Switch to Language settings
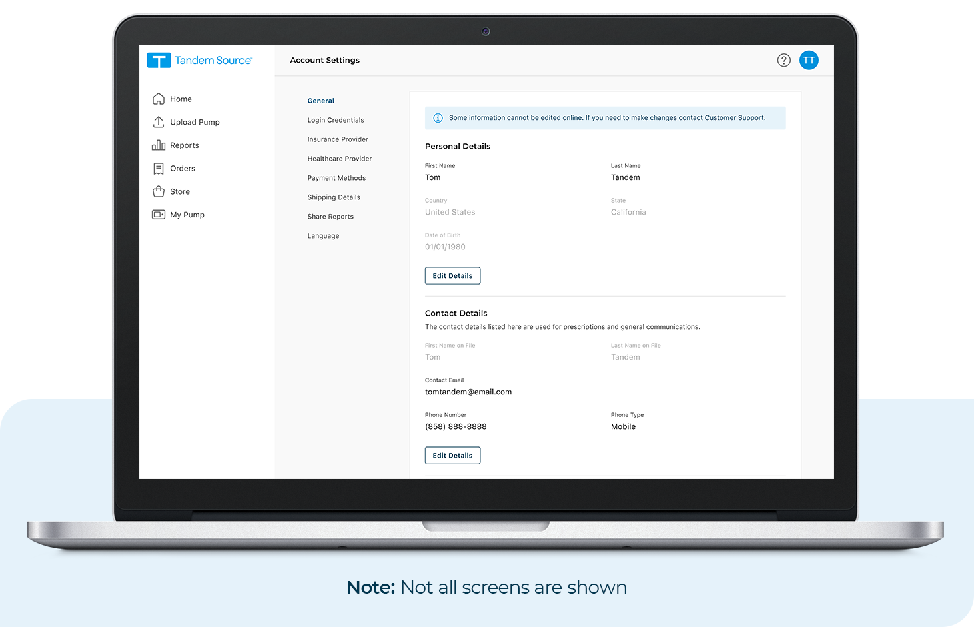The height and width of the screenshot is (627, 974). point(323,235)
